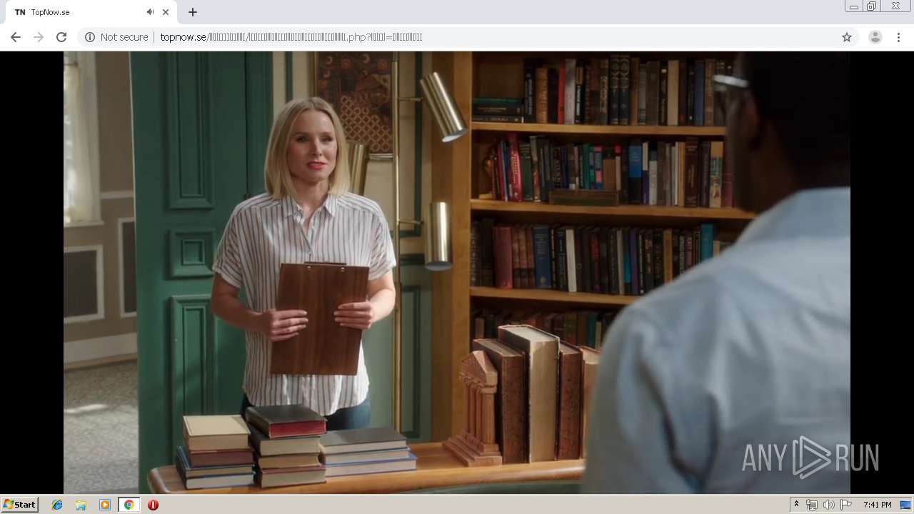Open Windows Explorer folder in taskbar

point(81,505)
